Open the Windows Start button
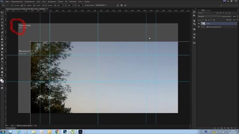The image size is (239, 134). pos(3,132)
